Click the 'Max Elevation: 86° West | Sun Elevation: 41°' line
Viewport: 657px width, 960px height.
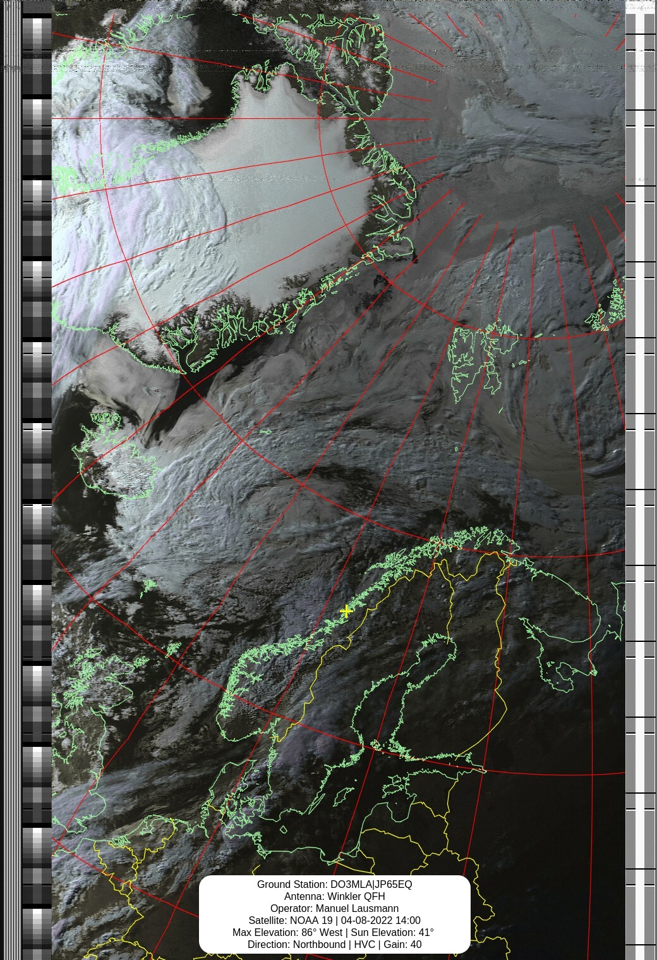click(334, 932)
